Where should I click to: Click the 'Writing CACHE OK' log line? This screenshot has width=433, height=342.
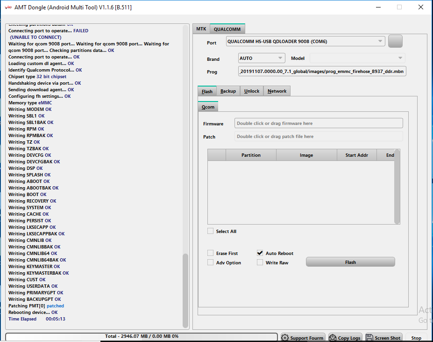pos(28,214)
